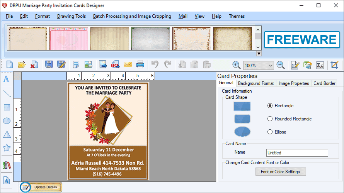Click the template gallery scroll up arrow

pyautogui.click(x=258, y=30)
